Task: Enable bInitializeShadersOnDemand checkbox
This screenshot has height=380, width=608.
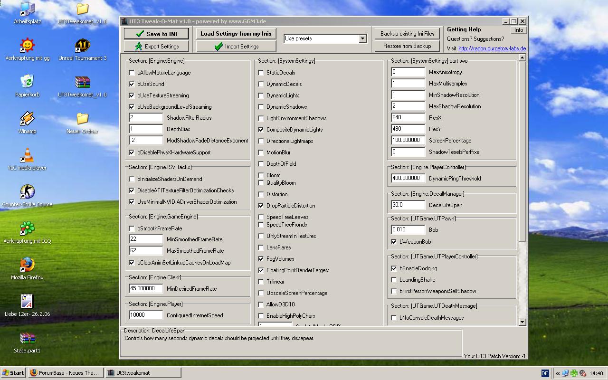Action: click(132, 179)
